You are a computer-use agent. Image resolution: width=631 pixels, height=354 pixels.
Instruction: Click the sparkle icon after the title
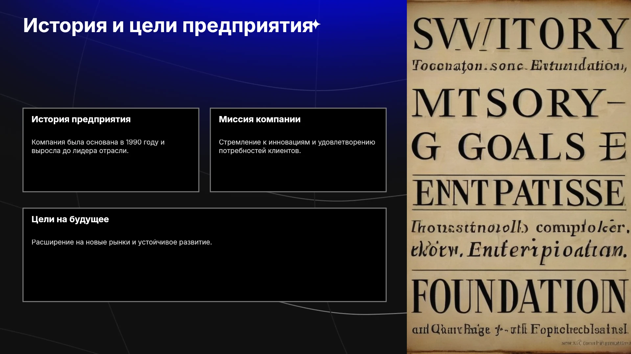point(316,25)
